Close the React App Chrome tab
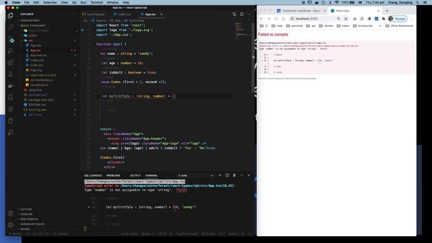432x243 pixels. [x=378, y=11]
